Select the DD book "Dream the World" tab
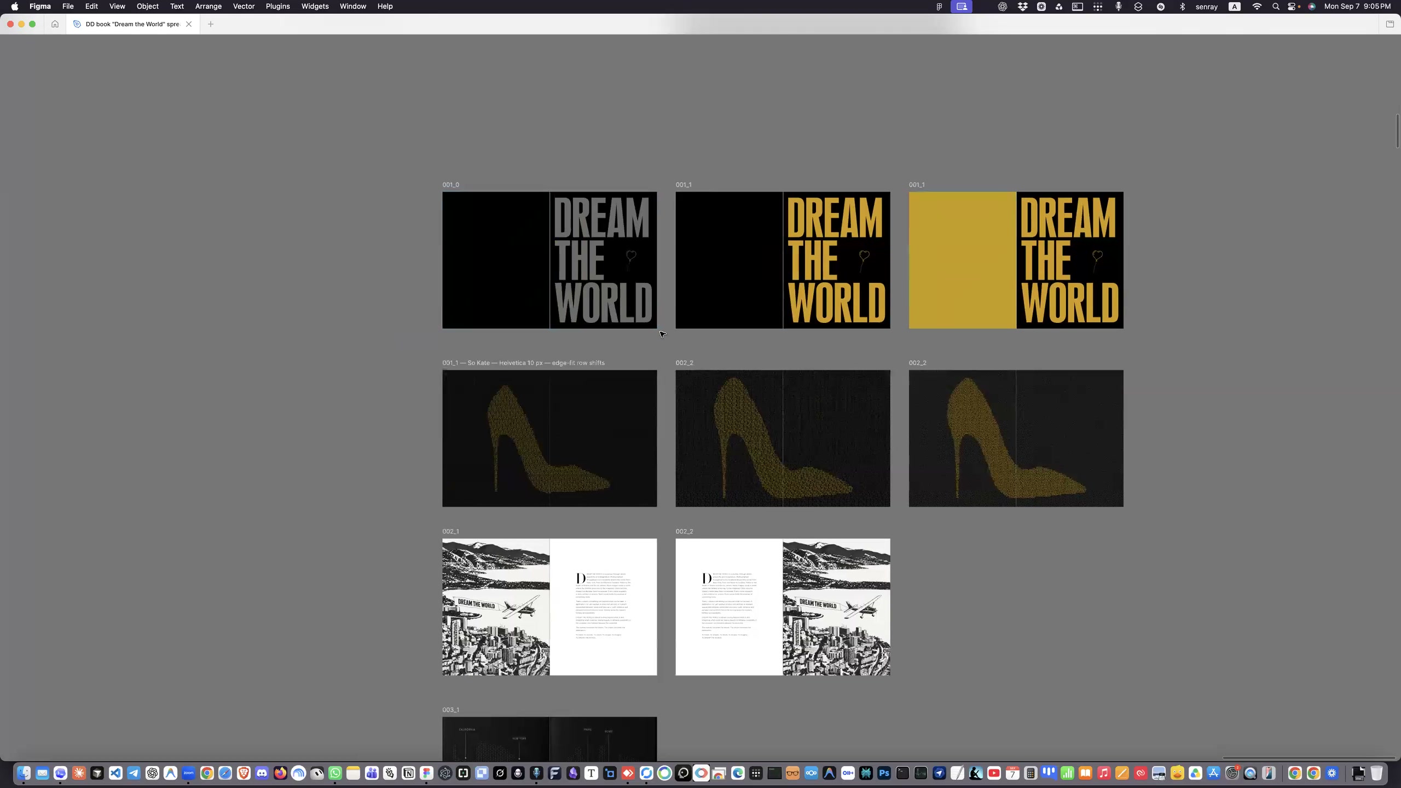Viewport: 1401px width, 788px height. tap(132, 24)
